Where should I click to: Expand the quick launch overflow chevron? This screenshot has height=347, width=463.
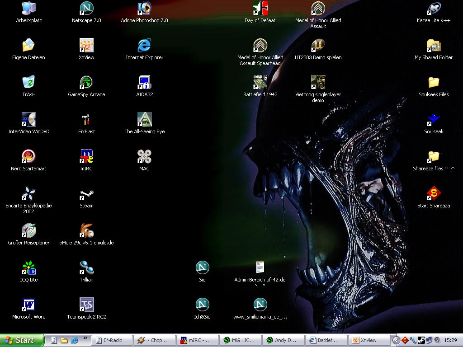click(85, 338)
